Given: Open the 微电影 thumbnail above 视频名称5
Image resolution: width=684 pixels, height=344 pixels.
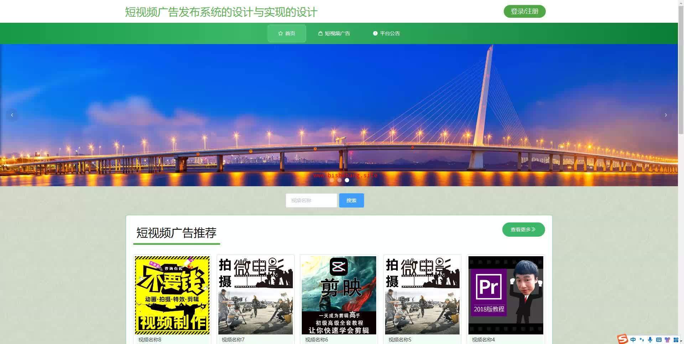Looking at the screenshot, I should pos(422,295).
